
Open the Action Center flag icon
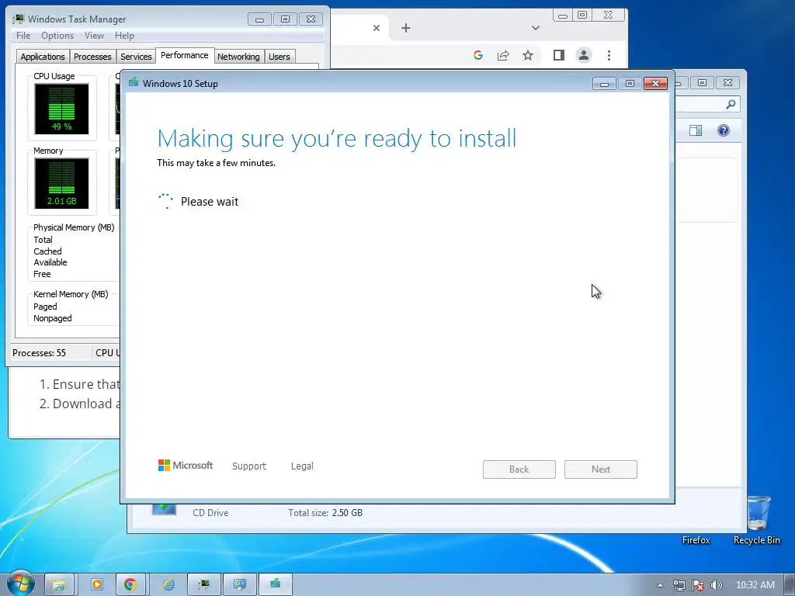click(698, 585)
